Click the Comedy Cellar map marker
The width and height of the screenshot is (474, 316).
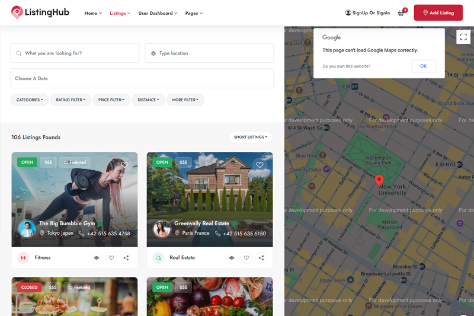(x=327, y=169)
